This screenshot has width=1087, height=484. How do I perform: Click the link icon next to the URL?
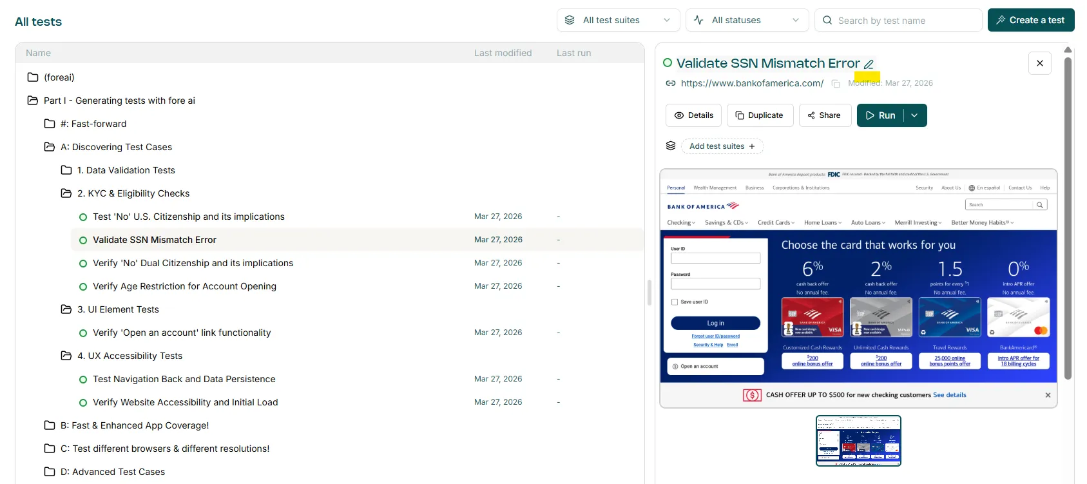pos(671,83)
